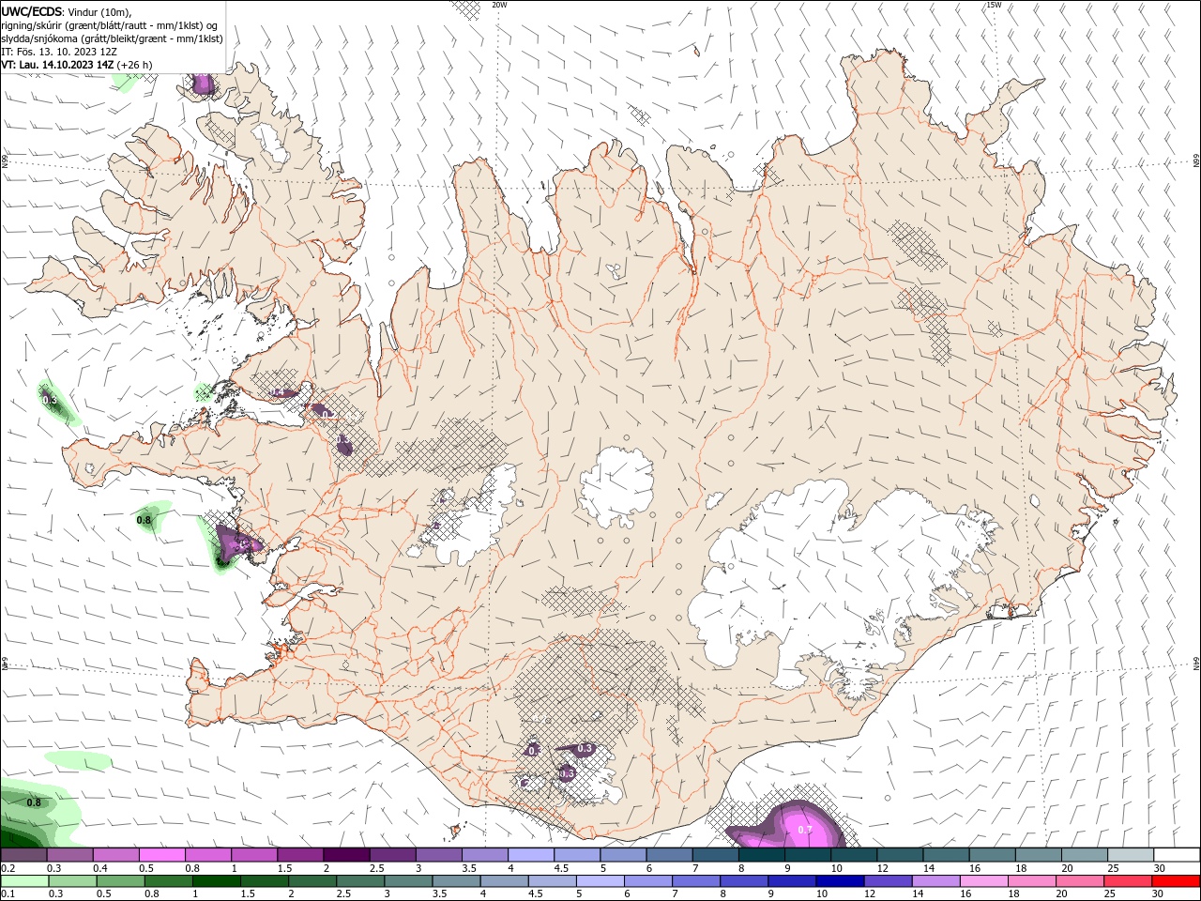Click the light pink 16 swatch in lower legend
The image size is (1201, 901).
pos(984,881)
